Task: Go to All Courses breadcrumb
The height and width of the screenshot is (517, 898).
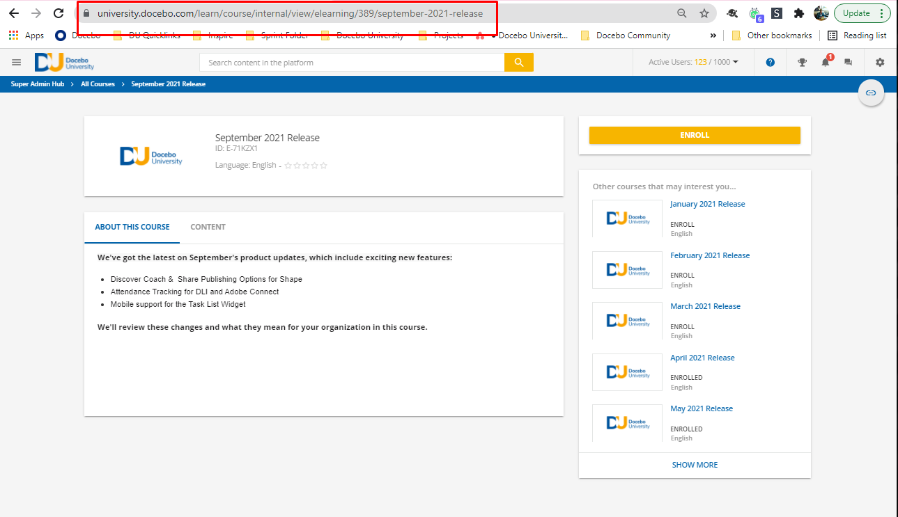Action: [98, 84]
